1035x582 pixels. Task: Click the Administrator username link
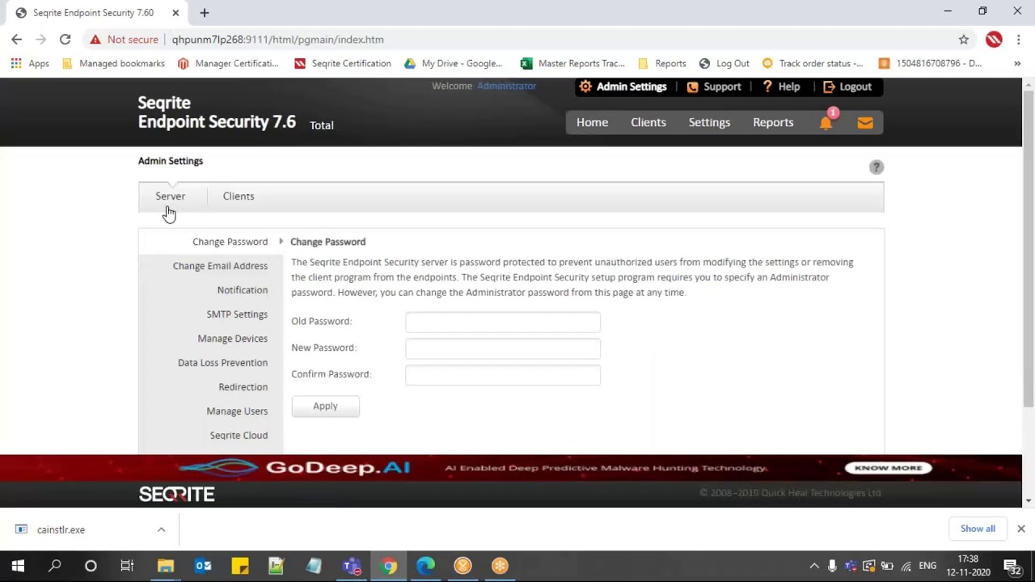(x=506, y=86)
